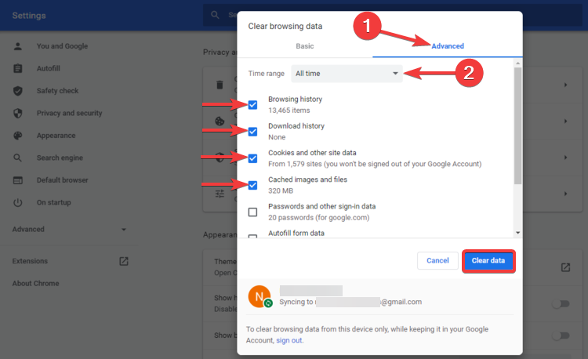Uncheck Cookies and other site data
This screenshot has height=359, width=588.
click(x=252, y=158)
